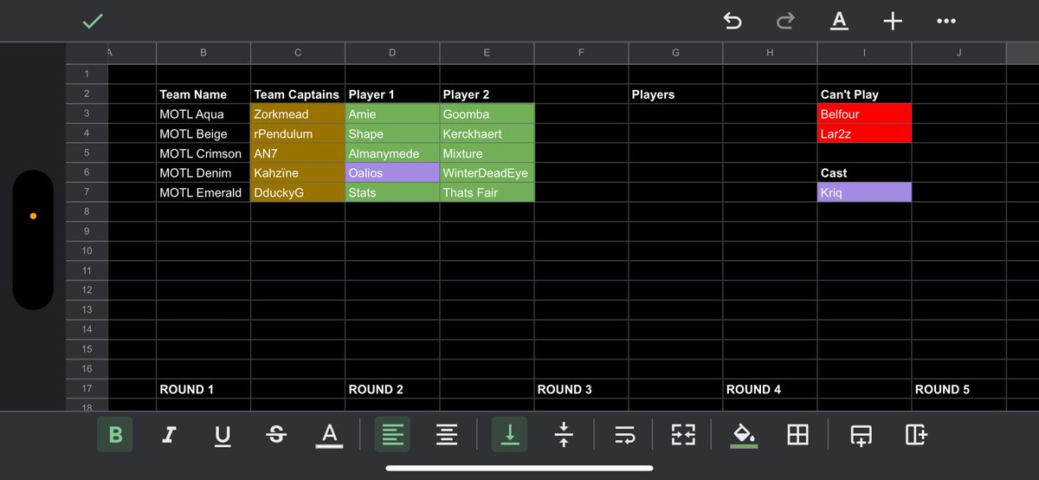1039x480 pixels.
Task: Align cell content to vertical middle
Action: 564,435
